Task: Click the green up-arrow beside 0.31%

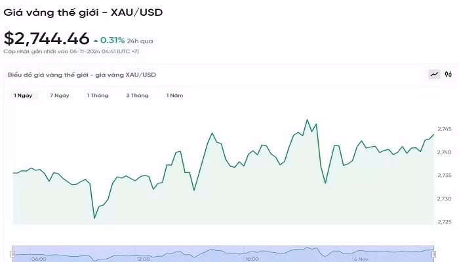Action: pos(96,41)
